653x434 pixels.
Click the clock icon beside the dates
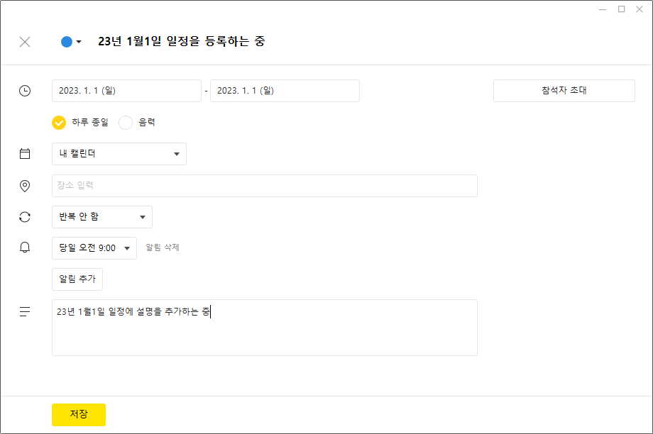(25, 91)
